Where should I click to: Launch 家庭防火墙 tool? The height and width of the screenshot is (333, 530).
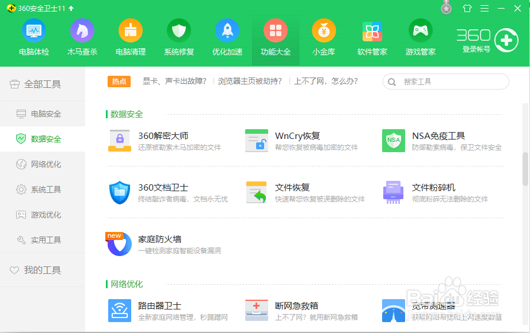[x=120, y=244]
